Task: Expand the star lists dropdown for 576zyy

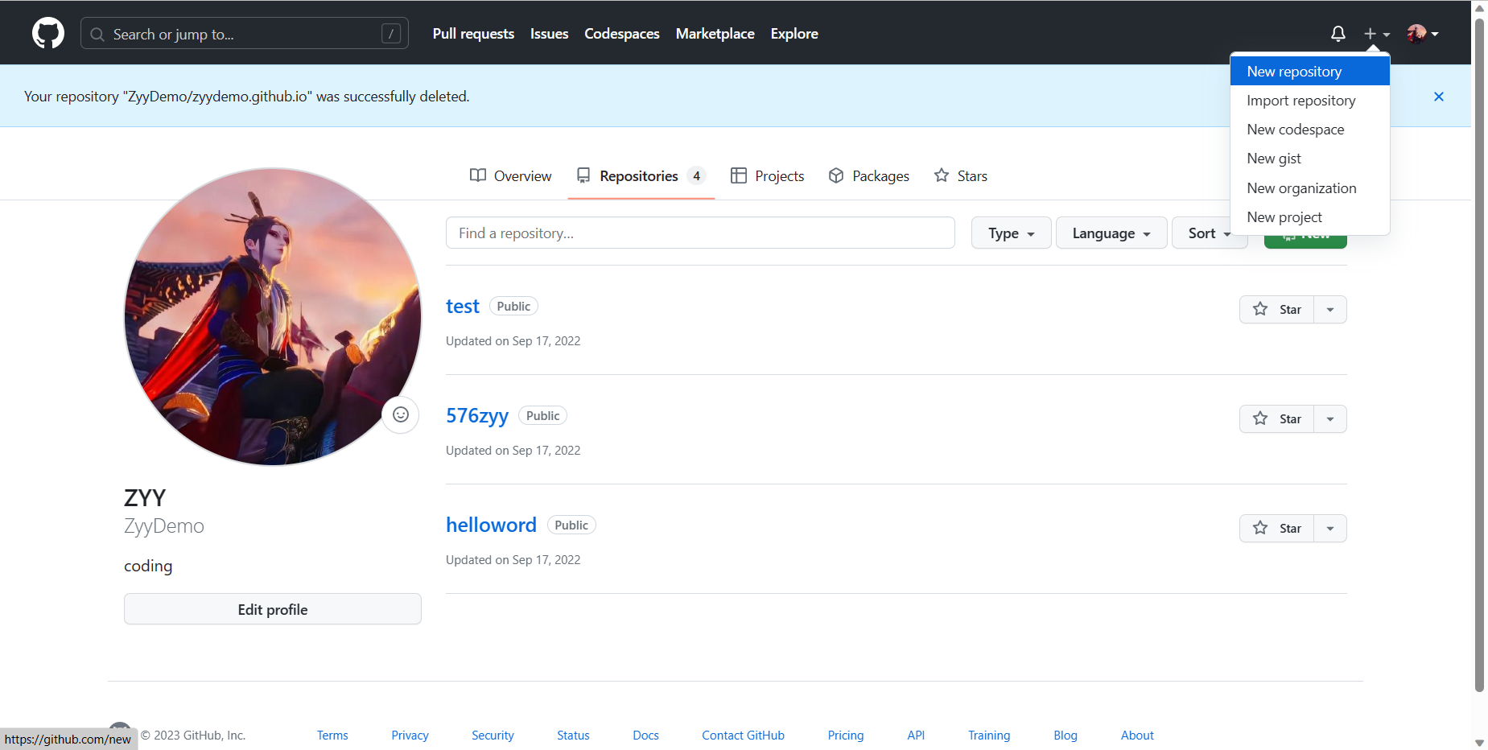Action: click(1330, 419)
